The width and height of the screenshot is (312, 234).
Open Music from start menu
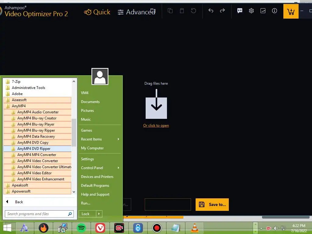(86, 119)
